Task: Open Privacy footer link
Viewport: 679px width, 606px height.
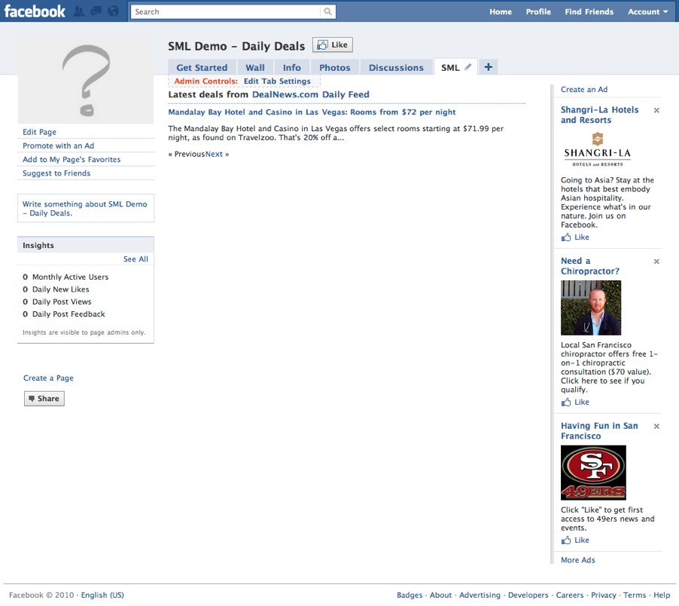Action: coord(604,595)
